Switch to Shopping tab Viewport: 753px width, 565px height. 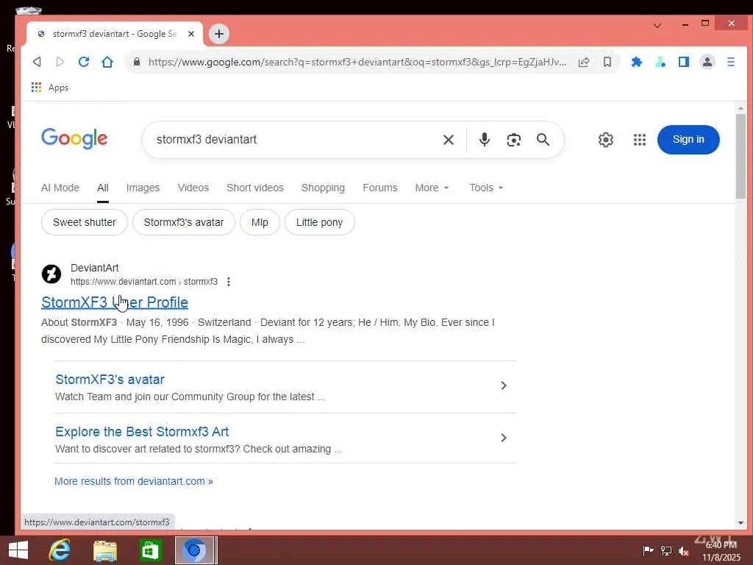(324, 188)
